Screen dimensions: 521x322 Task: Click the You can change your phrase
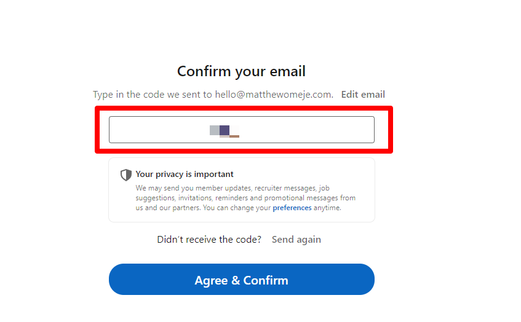click(x=237, y=208)
